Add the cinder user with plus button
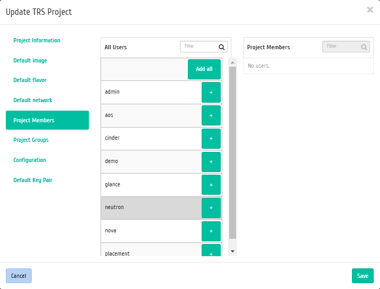Viewport: 380px width, 289px height. (211, 139)
